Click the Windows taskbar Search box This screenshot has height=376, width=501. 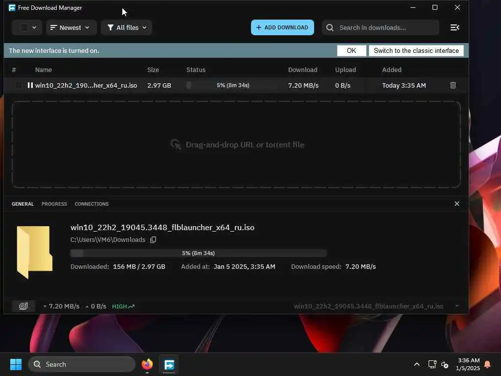(x=82, y=364)
